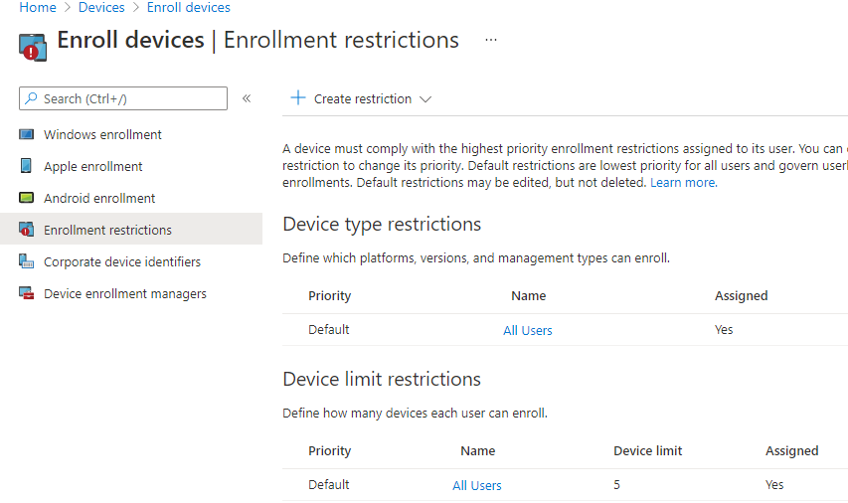Screen dimensions: 848x503
Task: Click the Enrollment restrictions sidebar icon
Action: tap(26, 231)
